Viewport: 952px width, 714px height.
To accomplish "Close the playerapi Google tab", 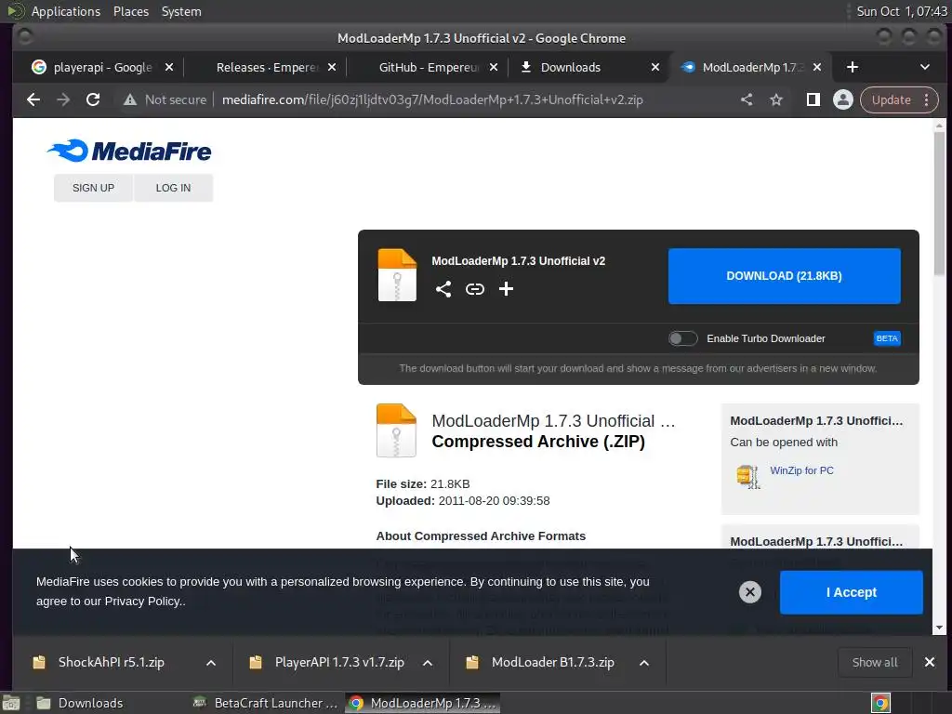I will click(169, 67).
